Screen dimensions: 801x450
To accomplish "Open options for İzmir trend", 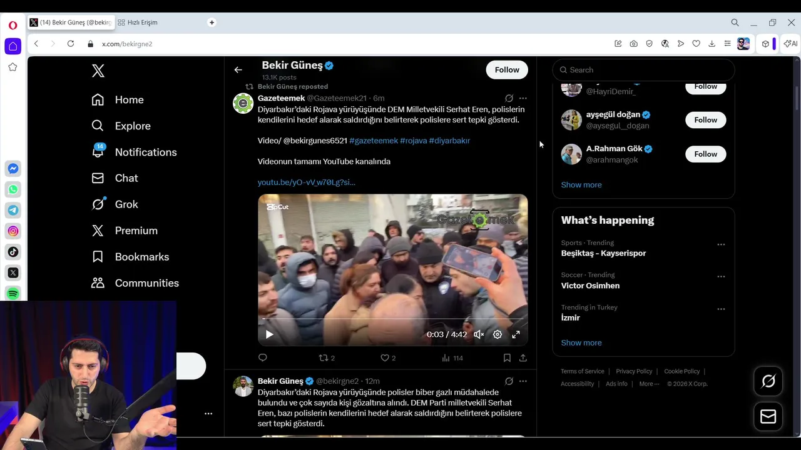I will point(721,309).
